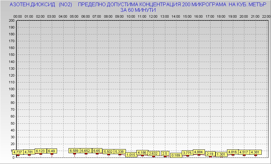Select the 4.737 value label
The width and height of the screenshot is (271, 164).
(x=18, y=152)
